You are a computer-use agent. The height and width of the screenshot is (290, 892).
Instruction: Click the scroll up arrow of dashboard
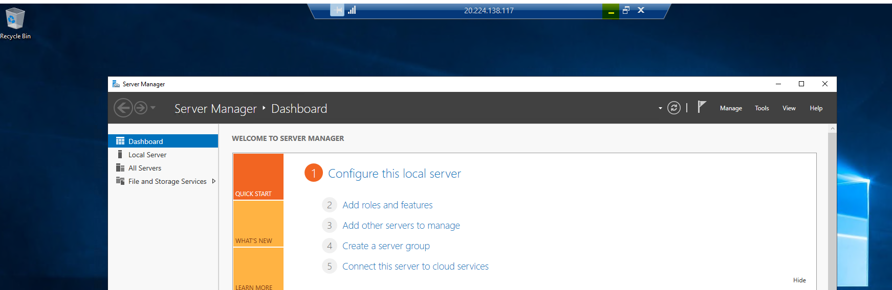point(833,129)
